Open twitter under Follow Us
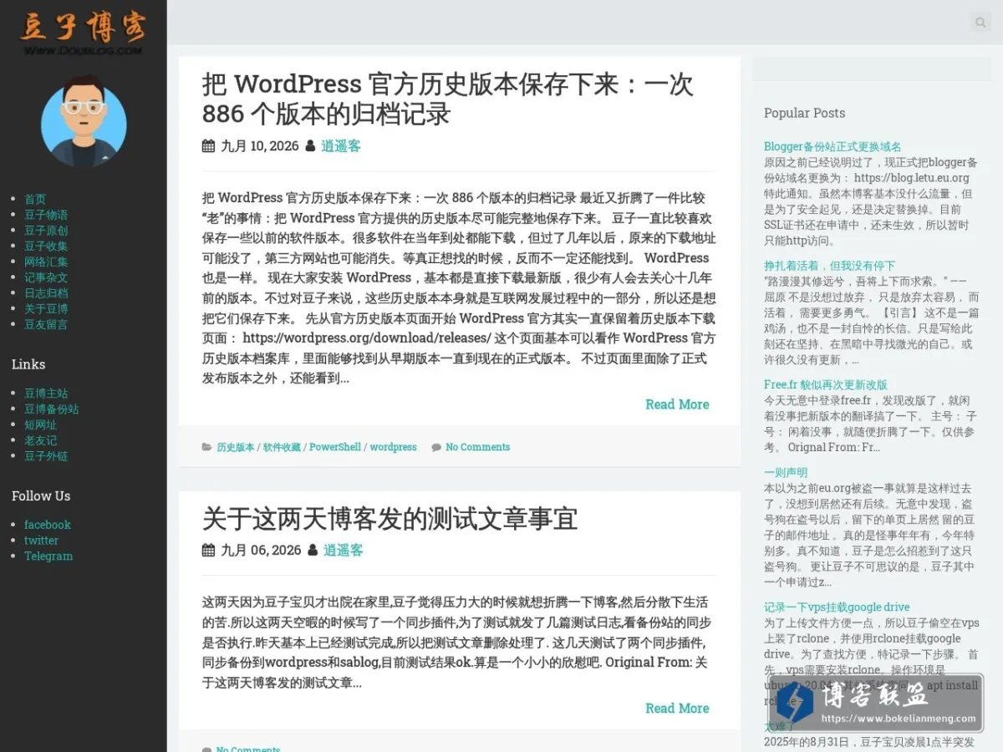 tap(41, 541)
